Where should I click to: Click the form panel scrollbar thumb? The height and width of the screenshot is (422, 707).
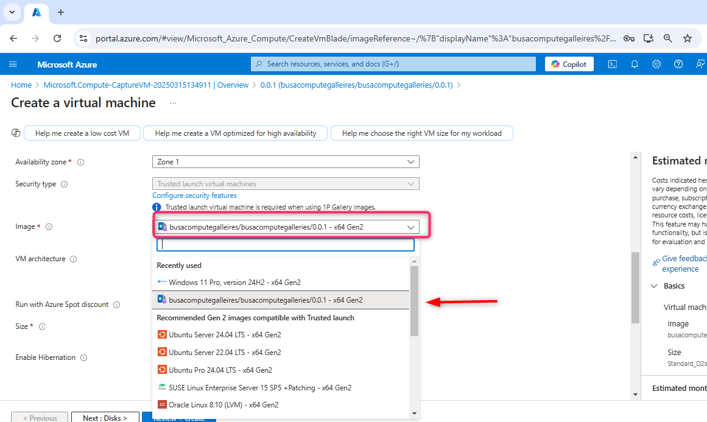pyautogui.click(x=635, y=287)
